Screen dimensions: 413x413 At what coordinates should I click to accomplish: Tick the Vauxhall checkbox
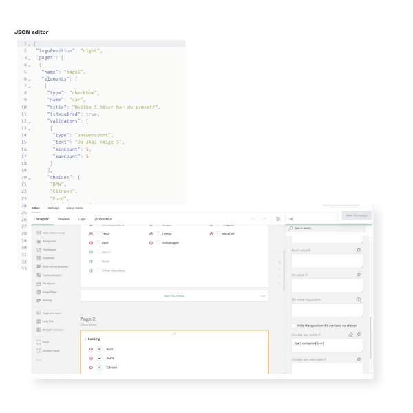pos(218,233)
